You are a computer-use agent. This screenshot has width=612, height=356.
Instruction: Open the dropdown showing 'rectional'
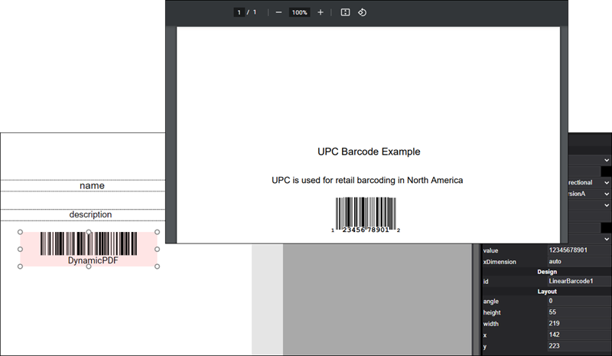pos(589,183)
